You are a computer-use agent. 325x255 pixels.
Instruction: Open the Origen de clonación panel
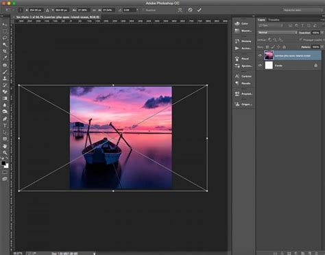pos(243,104)
